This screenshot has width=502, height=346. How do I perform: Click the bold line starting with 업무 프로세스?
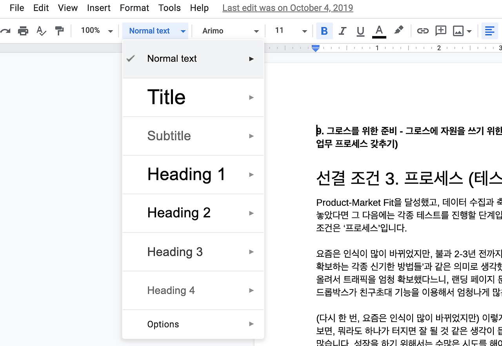(x=357, y=144)
